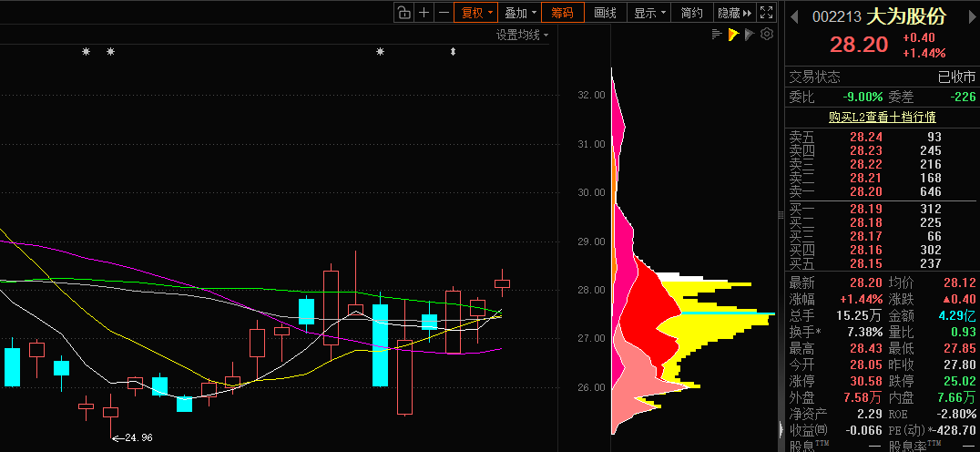Click the 量比 value 0.93
The image size is (980, 452).
[x=965, y=332]
